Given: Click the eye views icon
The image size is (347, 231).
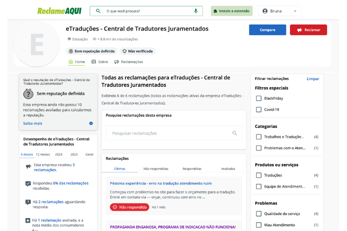Looking at the screenshot, I should click(94, 39).
